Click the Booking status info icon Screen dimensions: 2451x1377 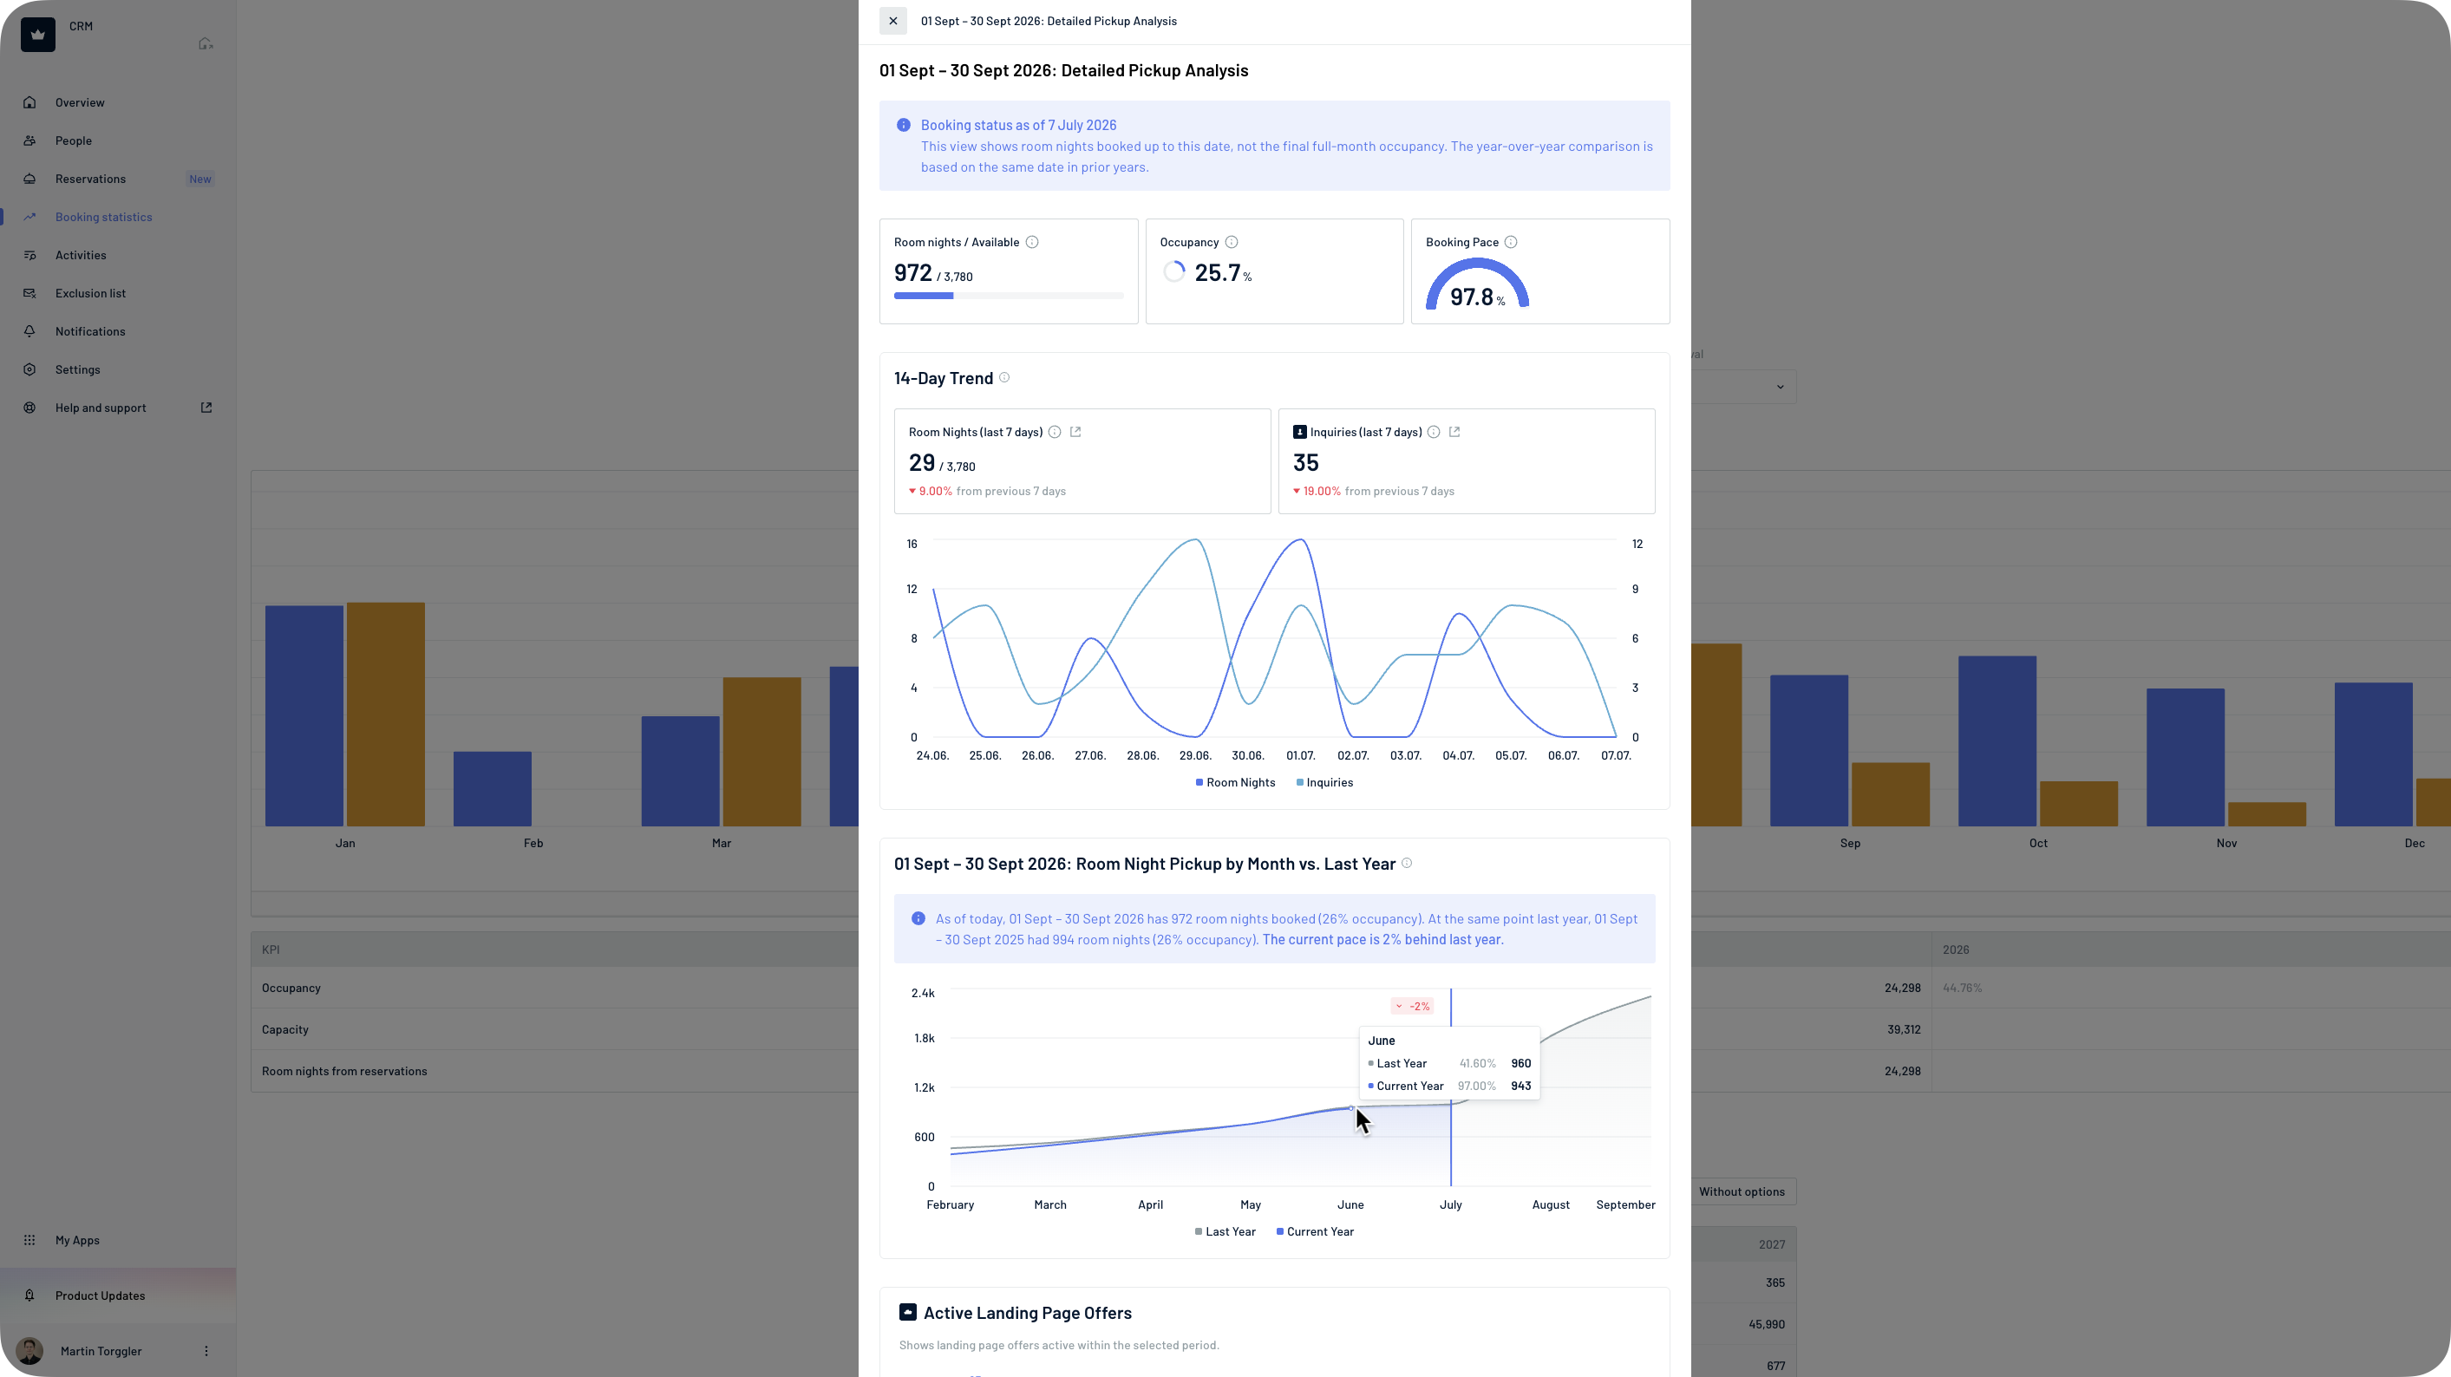(x=903, y=125)
